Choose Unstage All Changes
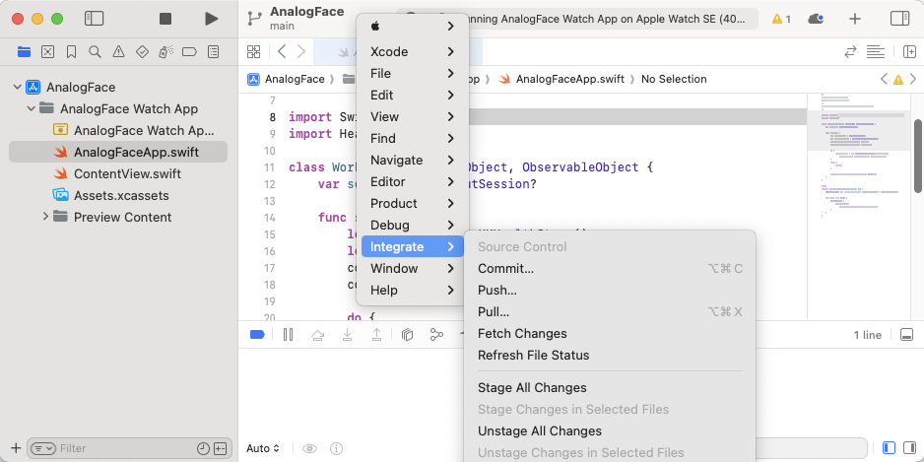This screenshot has height=462, width=924. 610,431
